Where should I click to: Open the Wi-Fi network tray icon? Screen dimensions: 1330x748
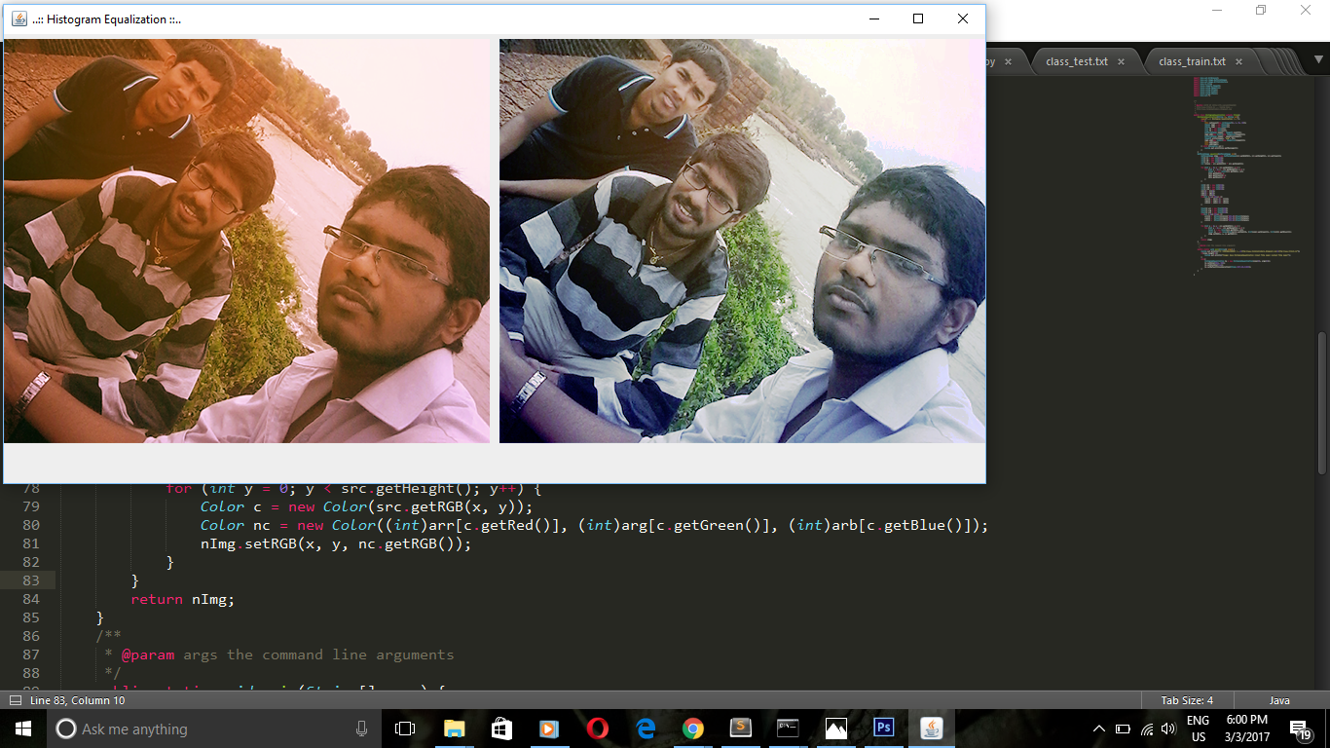(1147, 729)
